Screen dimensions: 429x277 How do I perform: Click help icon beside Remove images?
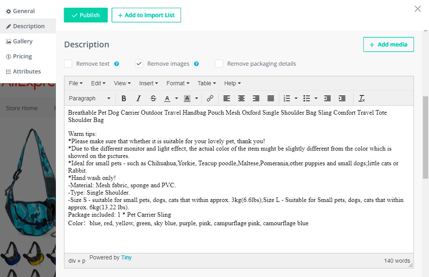pos(196,64)
